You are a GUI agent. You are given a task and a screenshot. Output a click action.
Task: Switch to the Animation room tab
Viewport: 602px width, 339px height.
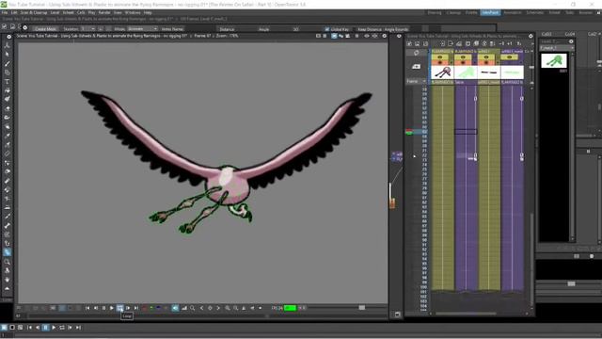click(x=512, y=12)
